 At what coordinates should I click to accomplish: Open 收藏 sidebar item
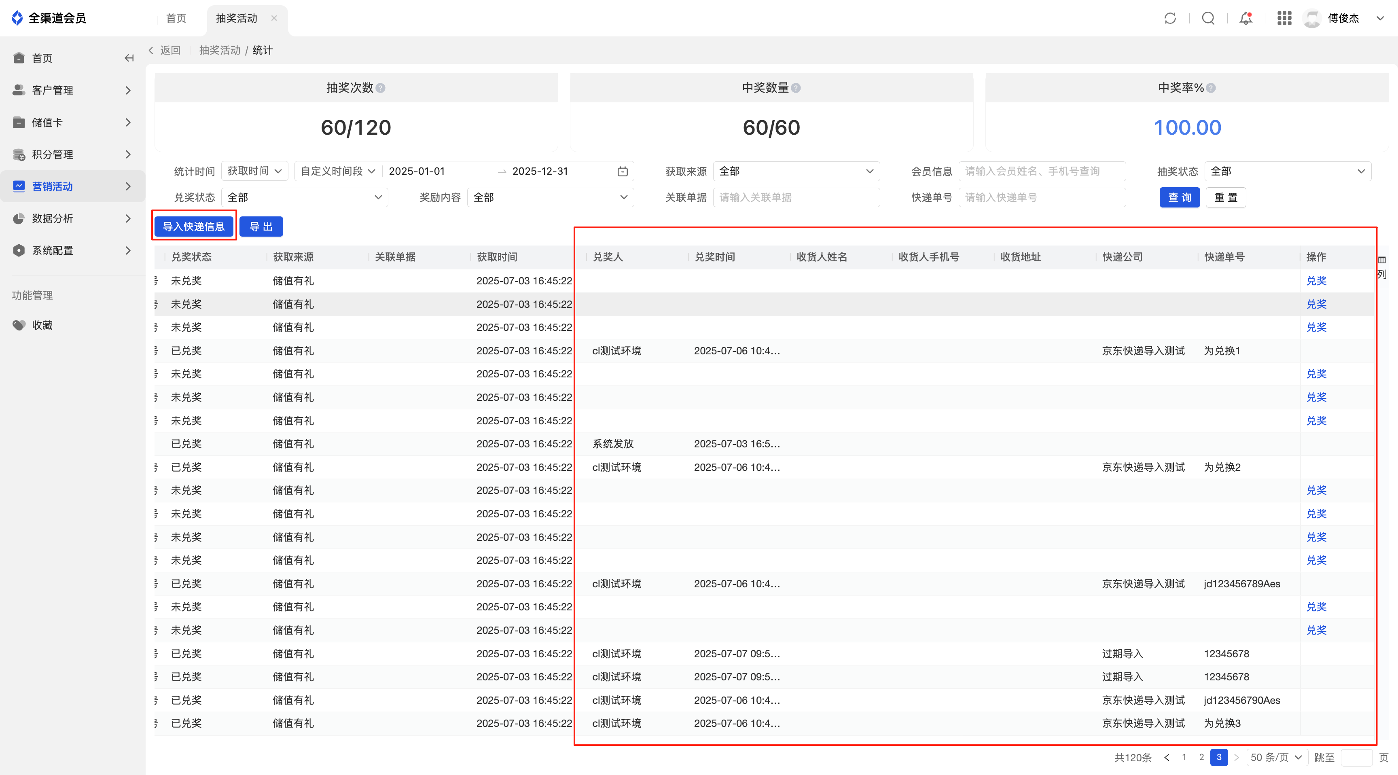coord(73,325)
